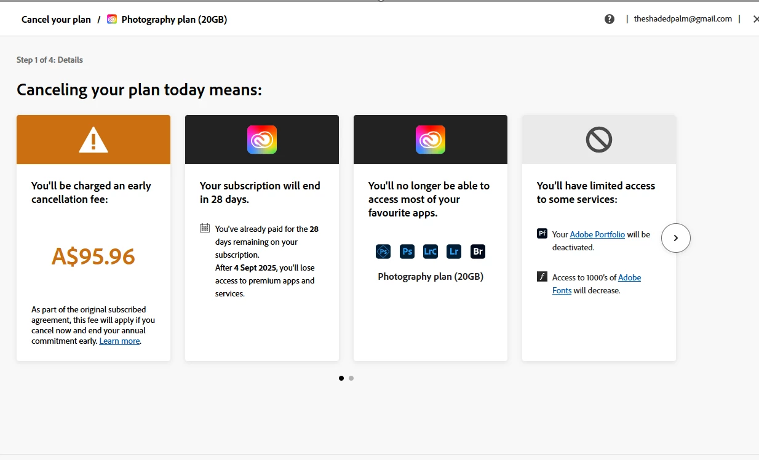The width and height of the screenshot is (759, 460).
Task: Click the calendar icon beside days remaining text
Action: pos(205,228)
